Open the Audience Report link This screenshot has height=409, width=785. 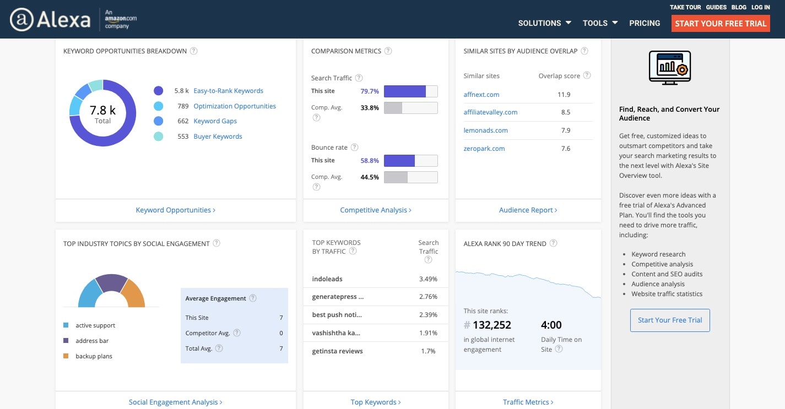point(528,210)
